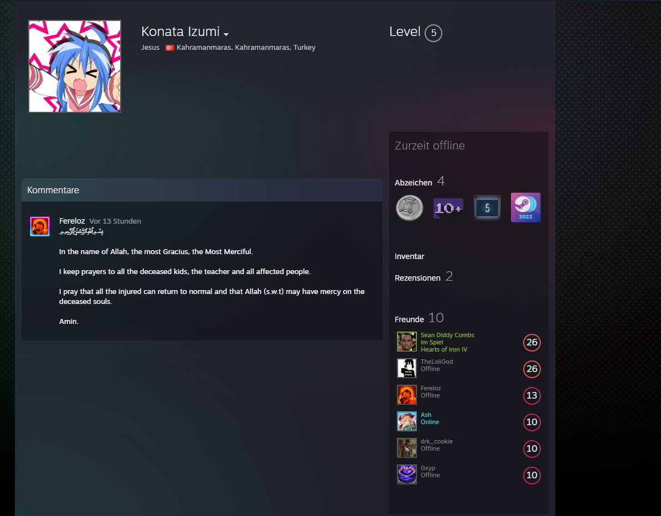Image resolution: width=661 pixels, height=516 pixels.
Task: Open Sean DIddy Combs friend avatar
Action: click(407, 342)
